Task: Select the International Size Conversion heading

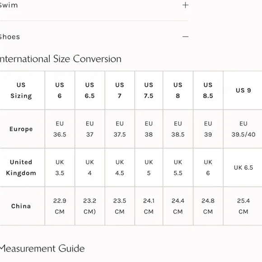Action: point(61,59)
